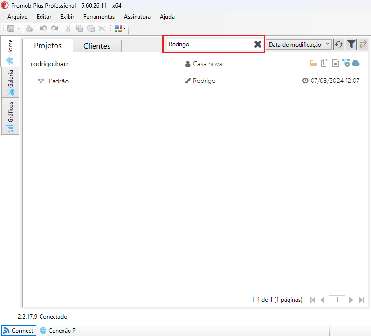Viewport: 371px width, 336px height.
Task: Click the Delete X toolbar icon
Action: pos(102,28)
